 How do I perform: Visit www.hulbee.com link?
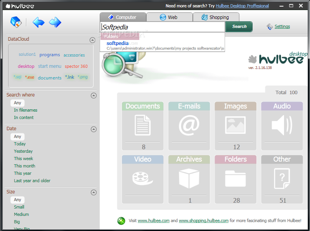point(154,221)
